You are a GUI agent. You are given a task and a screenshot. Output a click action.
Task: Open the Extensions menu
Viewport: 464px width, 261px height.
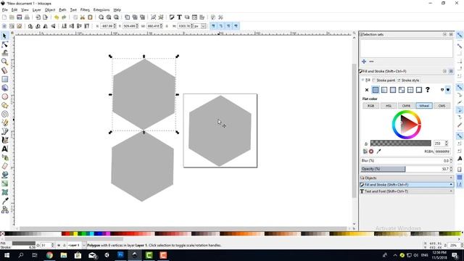[101, 9]
